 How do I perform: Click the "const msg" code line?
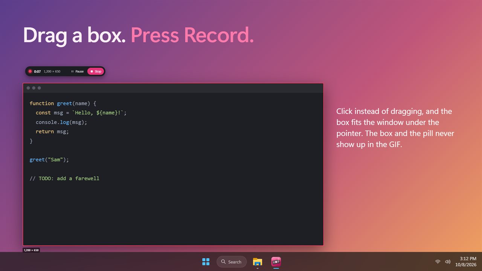coord(81,113)
